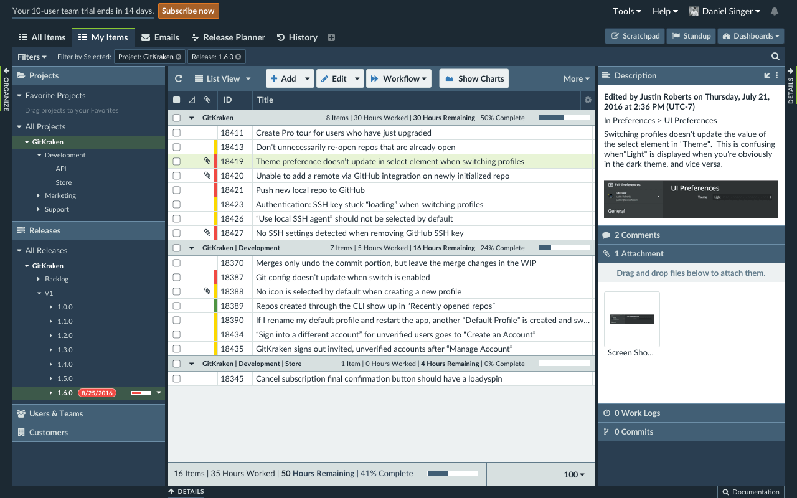Switch to Release Planner tab
Viewport: 797px width, 498px height.
pos(228,37)
